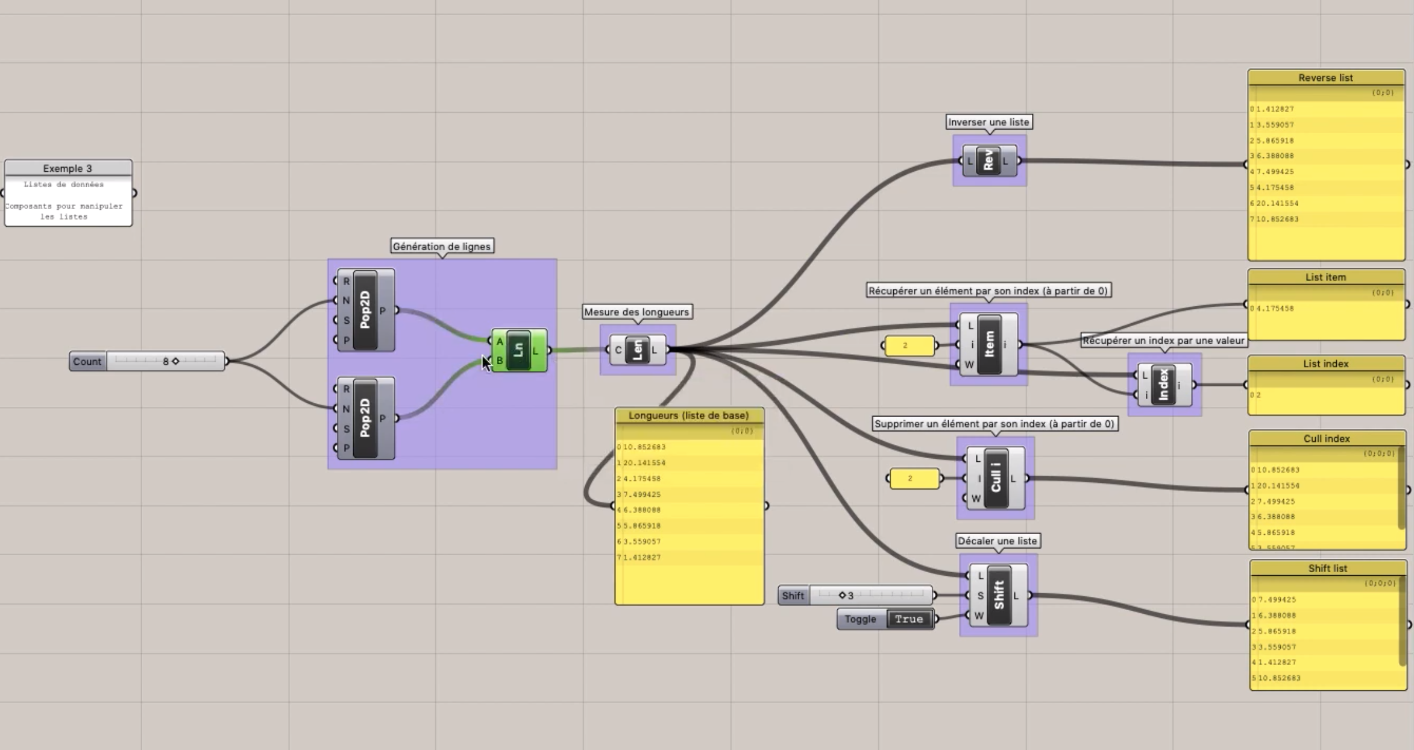The image size is (1414, 750).
Task: Click the Reverse list panel header
Action: [1325, 78]
